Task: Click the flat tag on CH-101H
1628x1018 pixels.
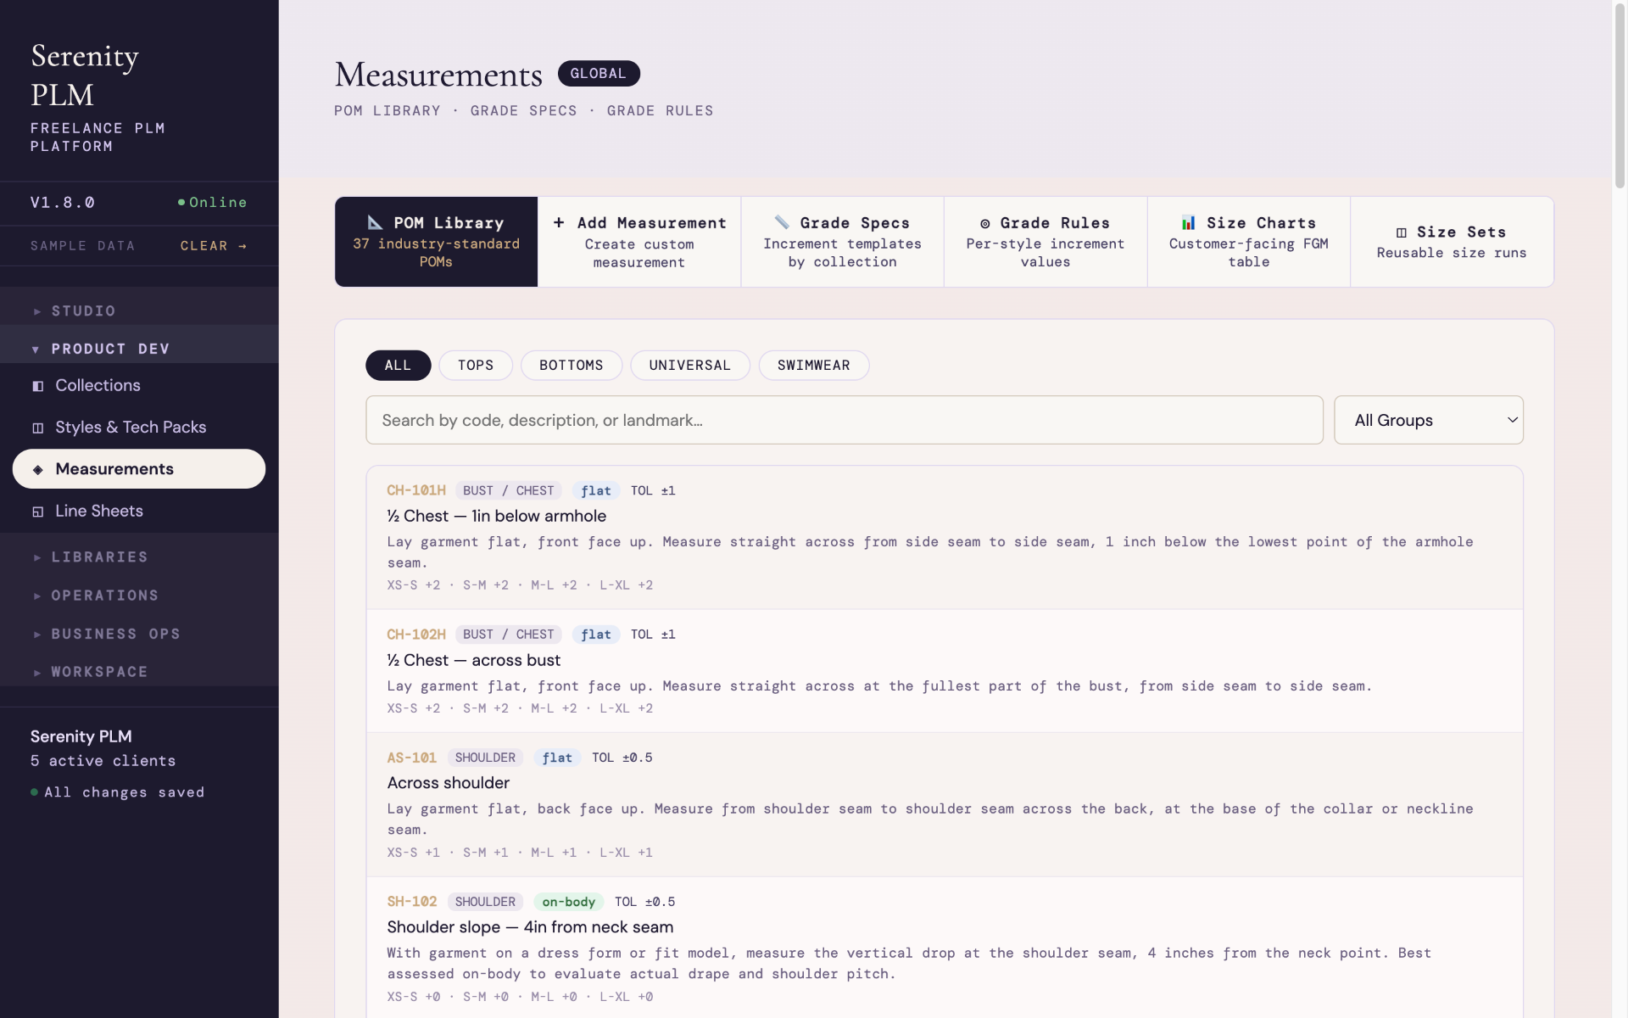Action: pyautogui.click(x=596, y=490)
